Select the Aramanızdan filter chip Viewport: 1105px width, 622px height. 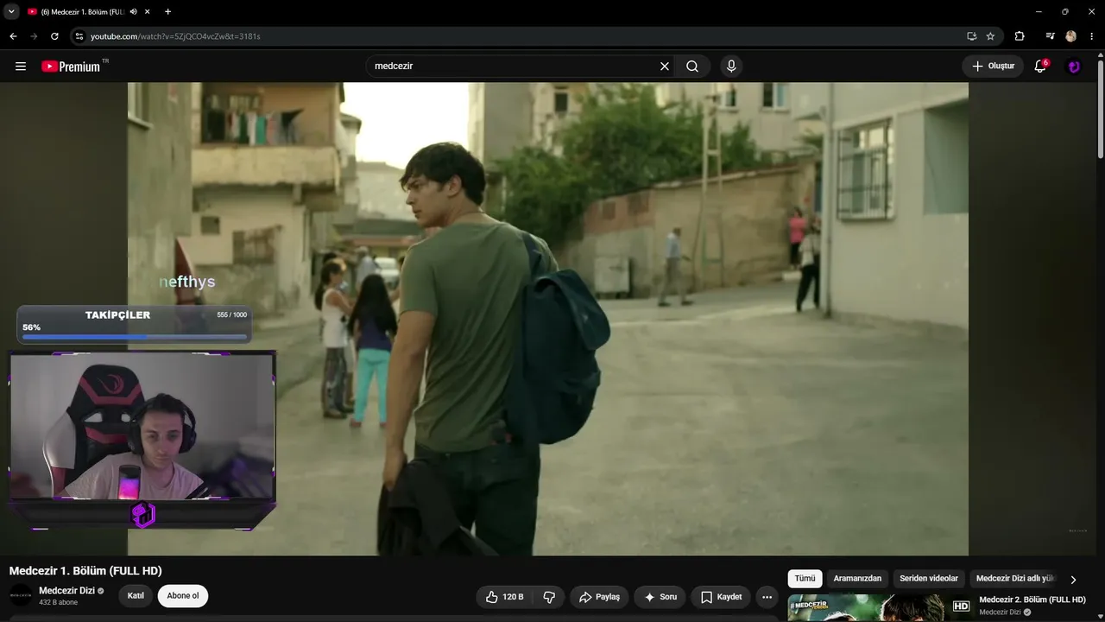857,579
